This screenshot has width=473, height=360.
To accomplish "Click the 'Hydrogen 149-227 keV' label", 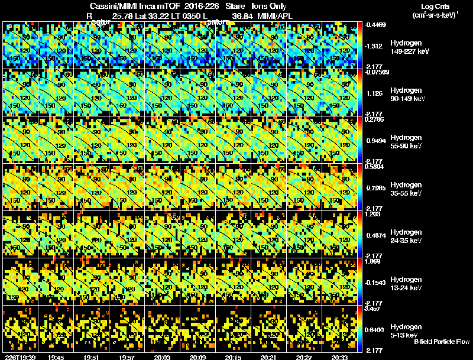I will coord(409,47).
